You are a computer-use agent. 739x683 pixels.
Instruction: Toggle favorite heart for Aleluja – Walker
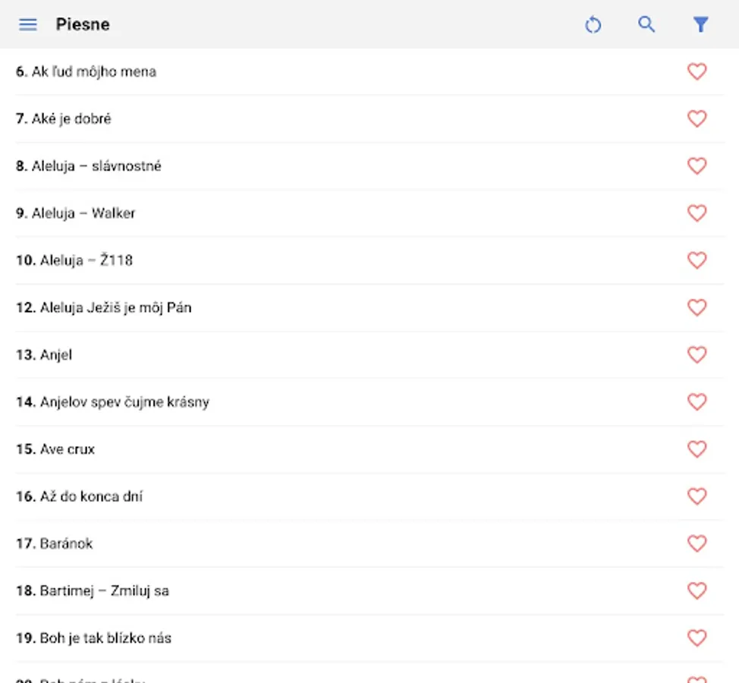(x=697, y=213)
